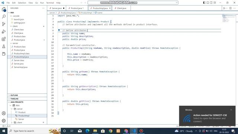Image resolution: width=238 pixels, height=134 pixels.
Task: Open the Selection menu
Action: click(x=22, y=3)
